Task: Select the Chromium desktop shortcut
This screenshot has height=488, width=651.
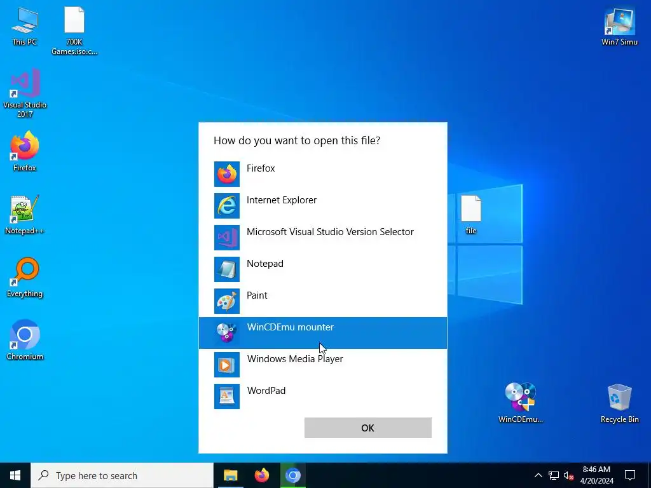Action: click(x=25, y=341)
